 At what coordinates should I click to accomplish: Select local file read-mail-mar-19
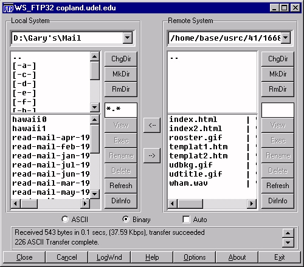(x=50, y=183)
